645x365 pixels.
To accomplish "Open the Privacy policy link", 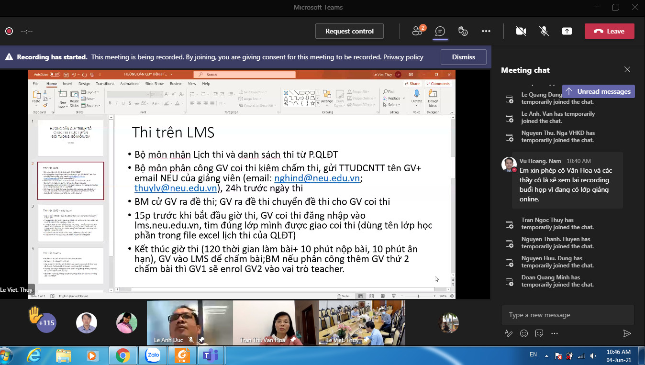I will tap(403, 57).
